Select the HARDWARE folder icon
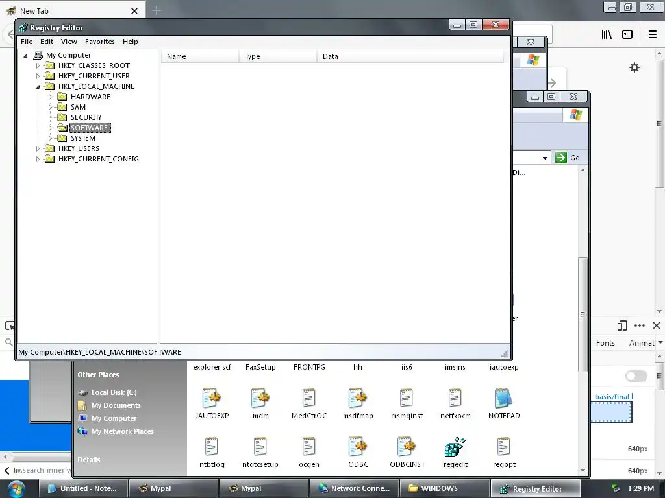The height and width of the screenshot is (498, 665). pos(62,97)
